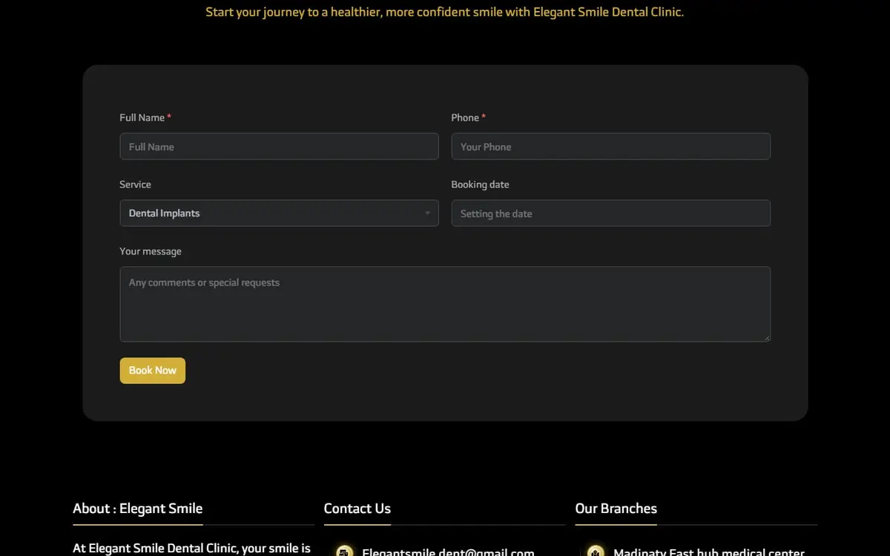
Task: Open the Booking date picker field
Action: click(610, 214)
